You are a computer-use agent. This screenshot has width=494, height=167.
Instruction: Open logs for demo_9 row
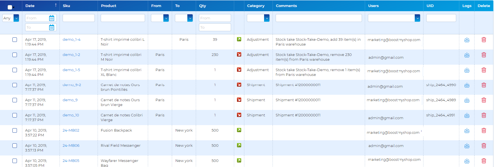coord(467,100)
